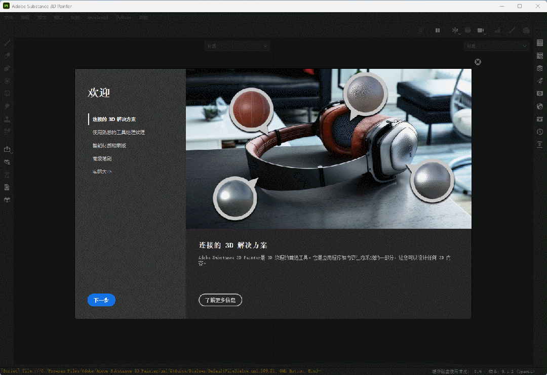
Task: Toggle the pause engine computation button
Action: pyautogui.click(x=438, y=31)
